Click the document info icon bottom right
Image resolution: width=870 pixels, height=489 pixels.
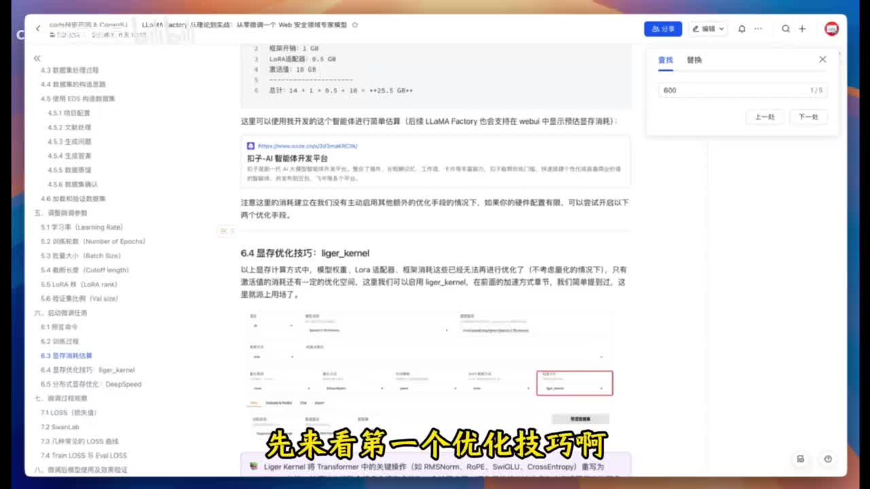tap(801, 458)
